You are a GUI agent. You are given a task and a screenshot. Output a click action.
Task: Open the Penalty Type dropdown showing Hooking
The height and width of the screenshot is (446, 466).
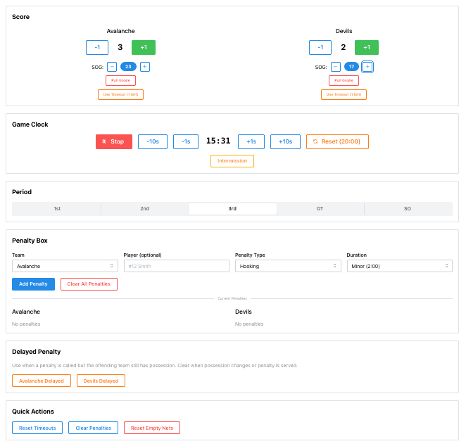(289, 266)
